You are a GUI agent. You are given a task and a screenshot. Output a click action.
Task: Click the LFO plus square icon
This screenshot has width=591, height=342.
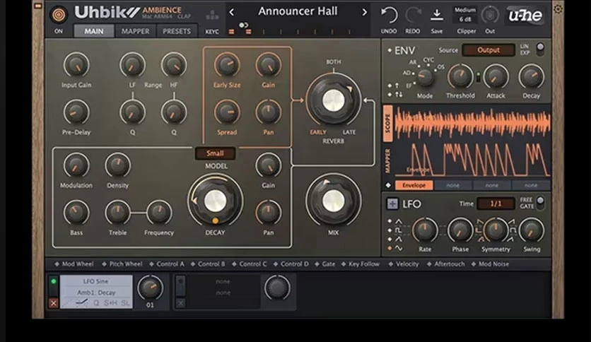[x=392, y=204]
